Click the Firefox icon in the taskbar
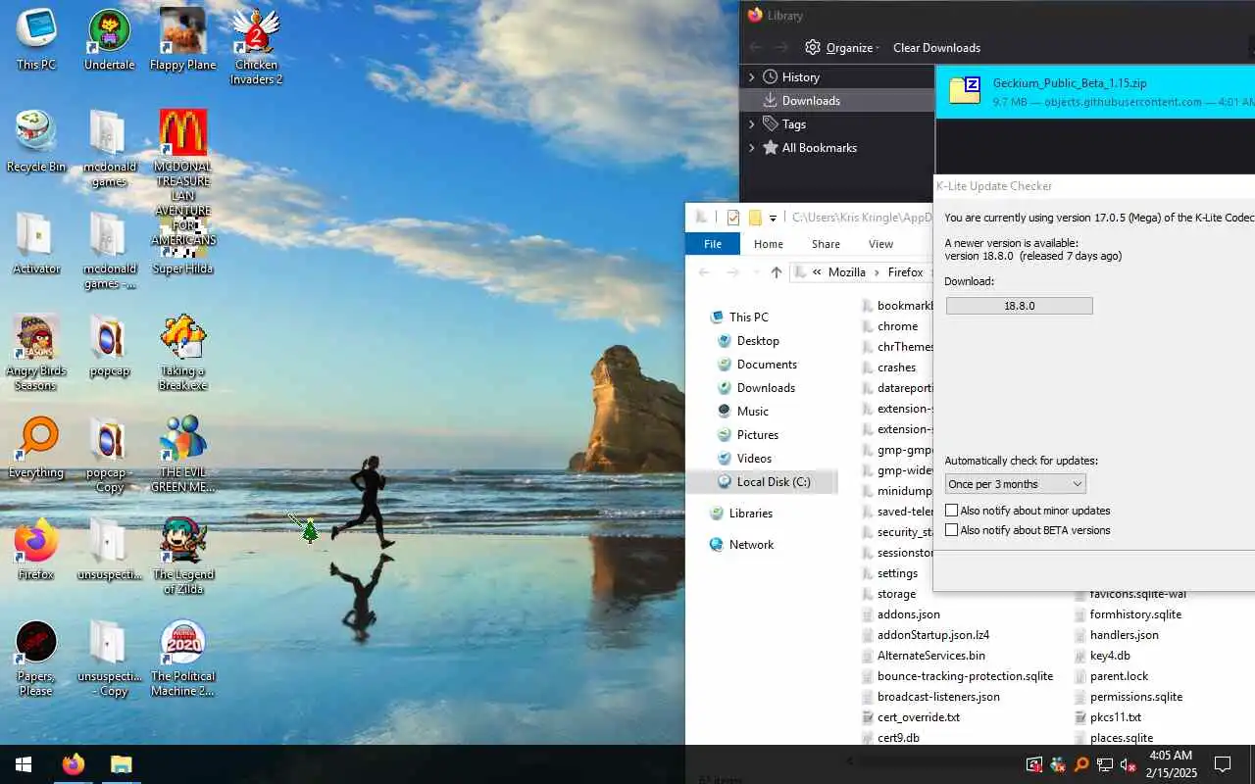Image resolution: width=1255 pixels, height=784 pixels. pos(74,764)
